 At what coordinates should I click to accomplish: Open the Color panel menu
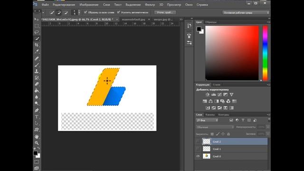point(268,22)
